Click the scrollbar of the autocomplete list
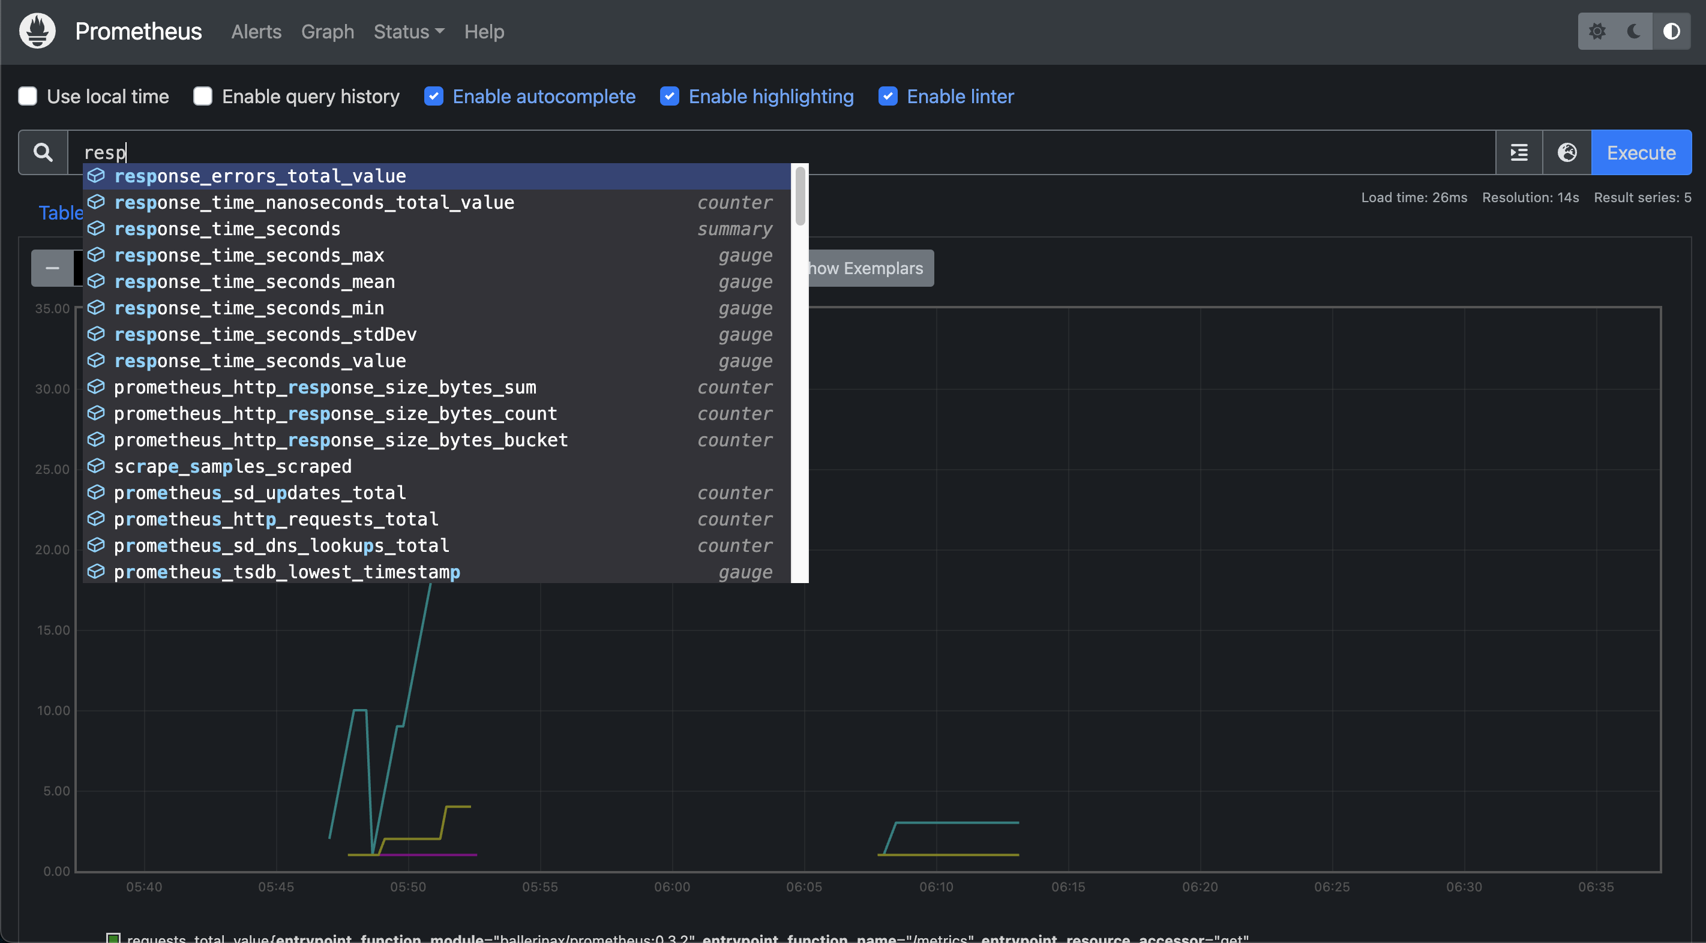Viewport: 1706px width, 943px height. tap(800, 196)
